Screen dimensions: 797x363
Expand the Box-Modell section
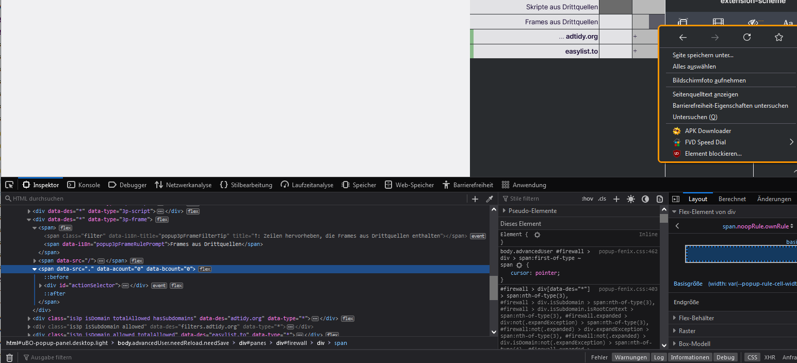(x=675, y=344)
